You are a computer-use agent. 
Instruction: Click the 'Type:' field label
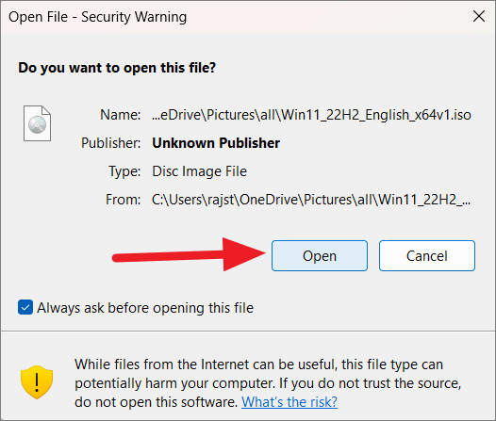pos(124,171)
